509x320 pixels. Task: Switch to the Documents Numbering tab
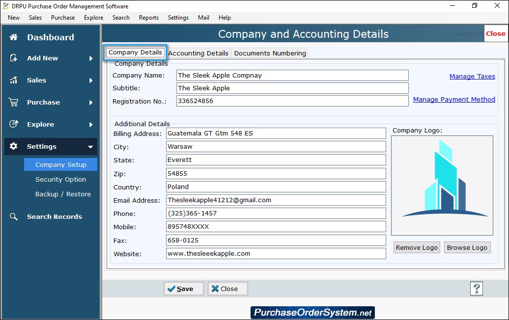pyautogui.click(x=270, y=53)
